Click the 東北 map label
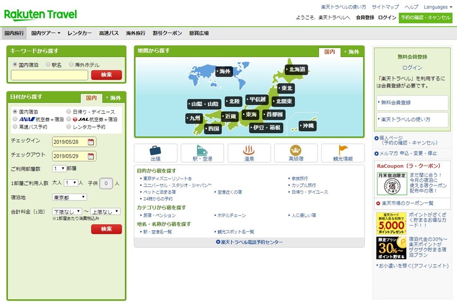 tap(286, 89)
